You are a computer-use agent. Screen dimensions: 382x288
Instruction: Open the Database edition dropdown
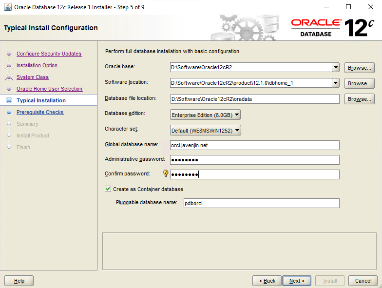205,115
